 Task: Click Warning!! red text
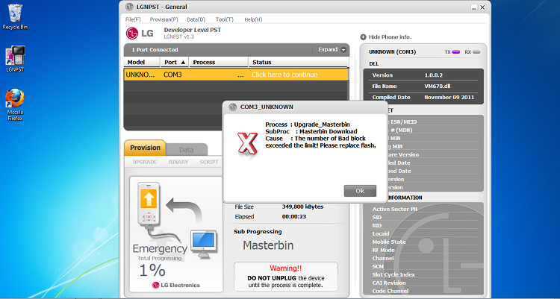point(286,268)
